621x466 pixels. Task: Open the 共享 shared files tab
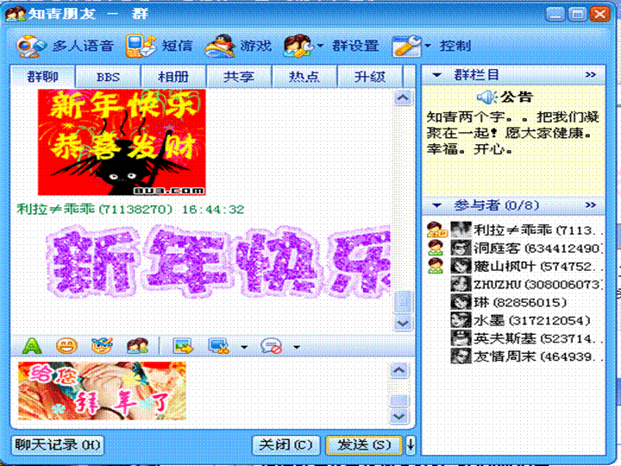[239, 76]
